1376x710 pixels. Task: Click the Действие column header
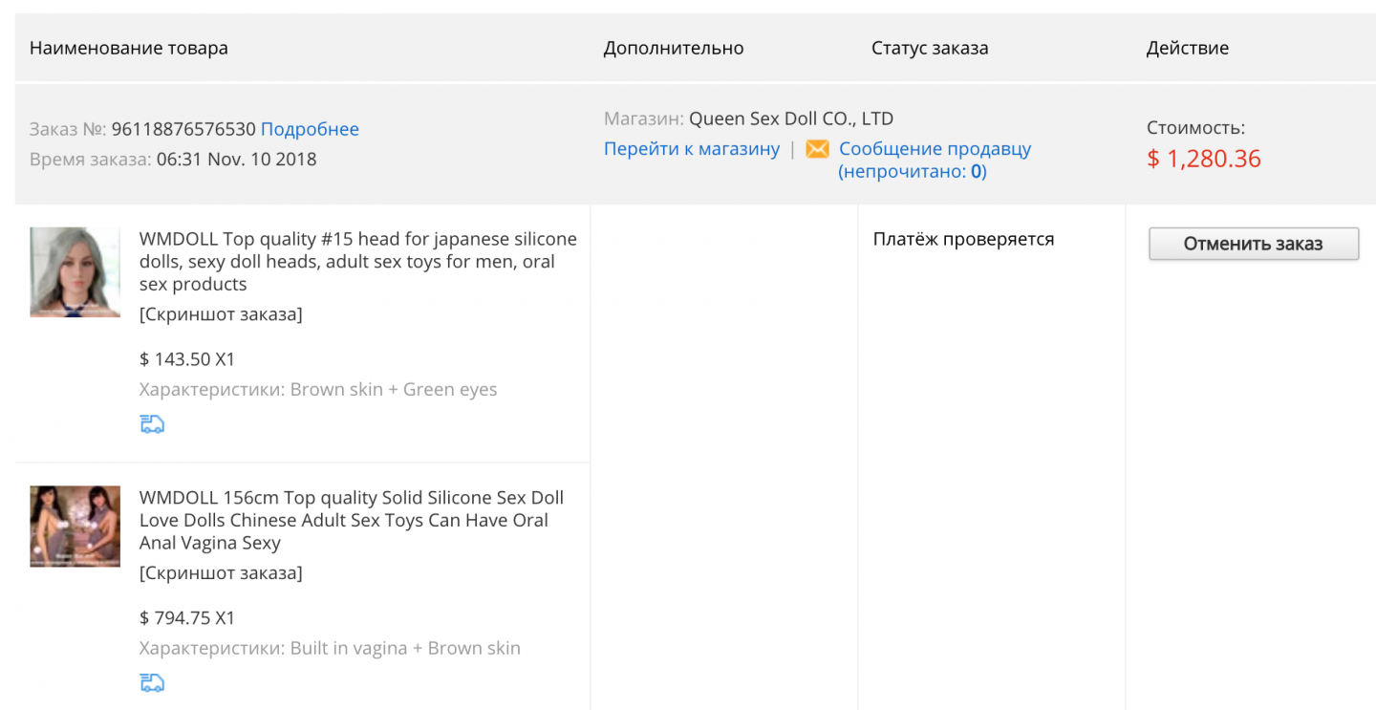point(1188,48)
